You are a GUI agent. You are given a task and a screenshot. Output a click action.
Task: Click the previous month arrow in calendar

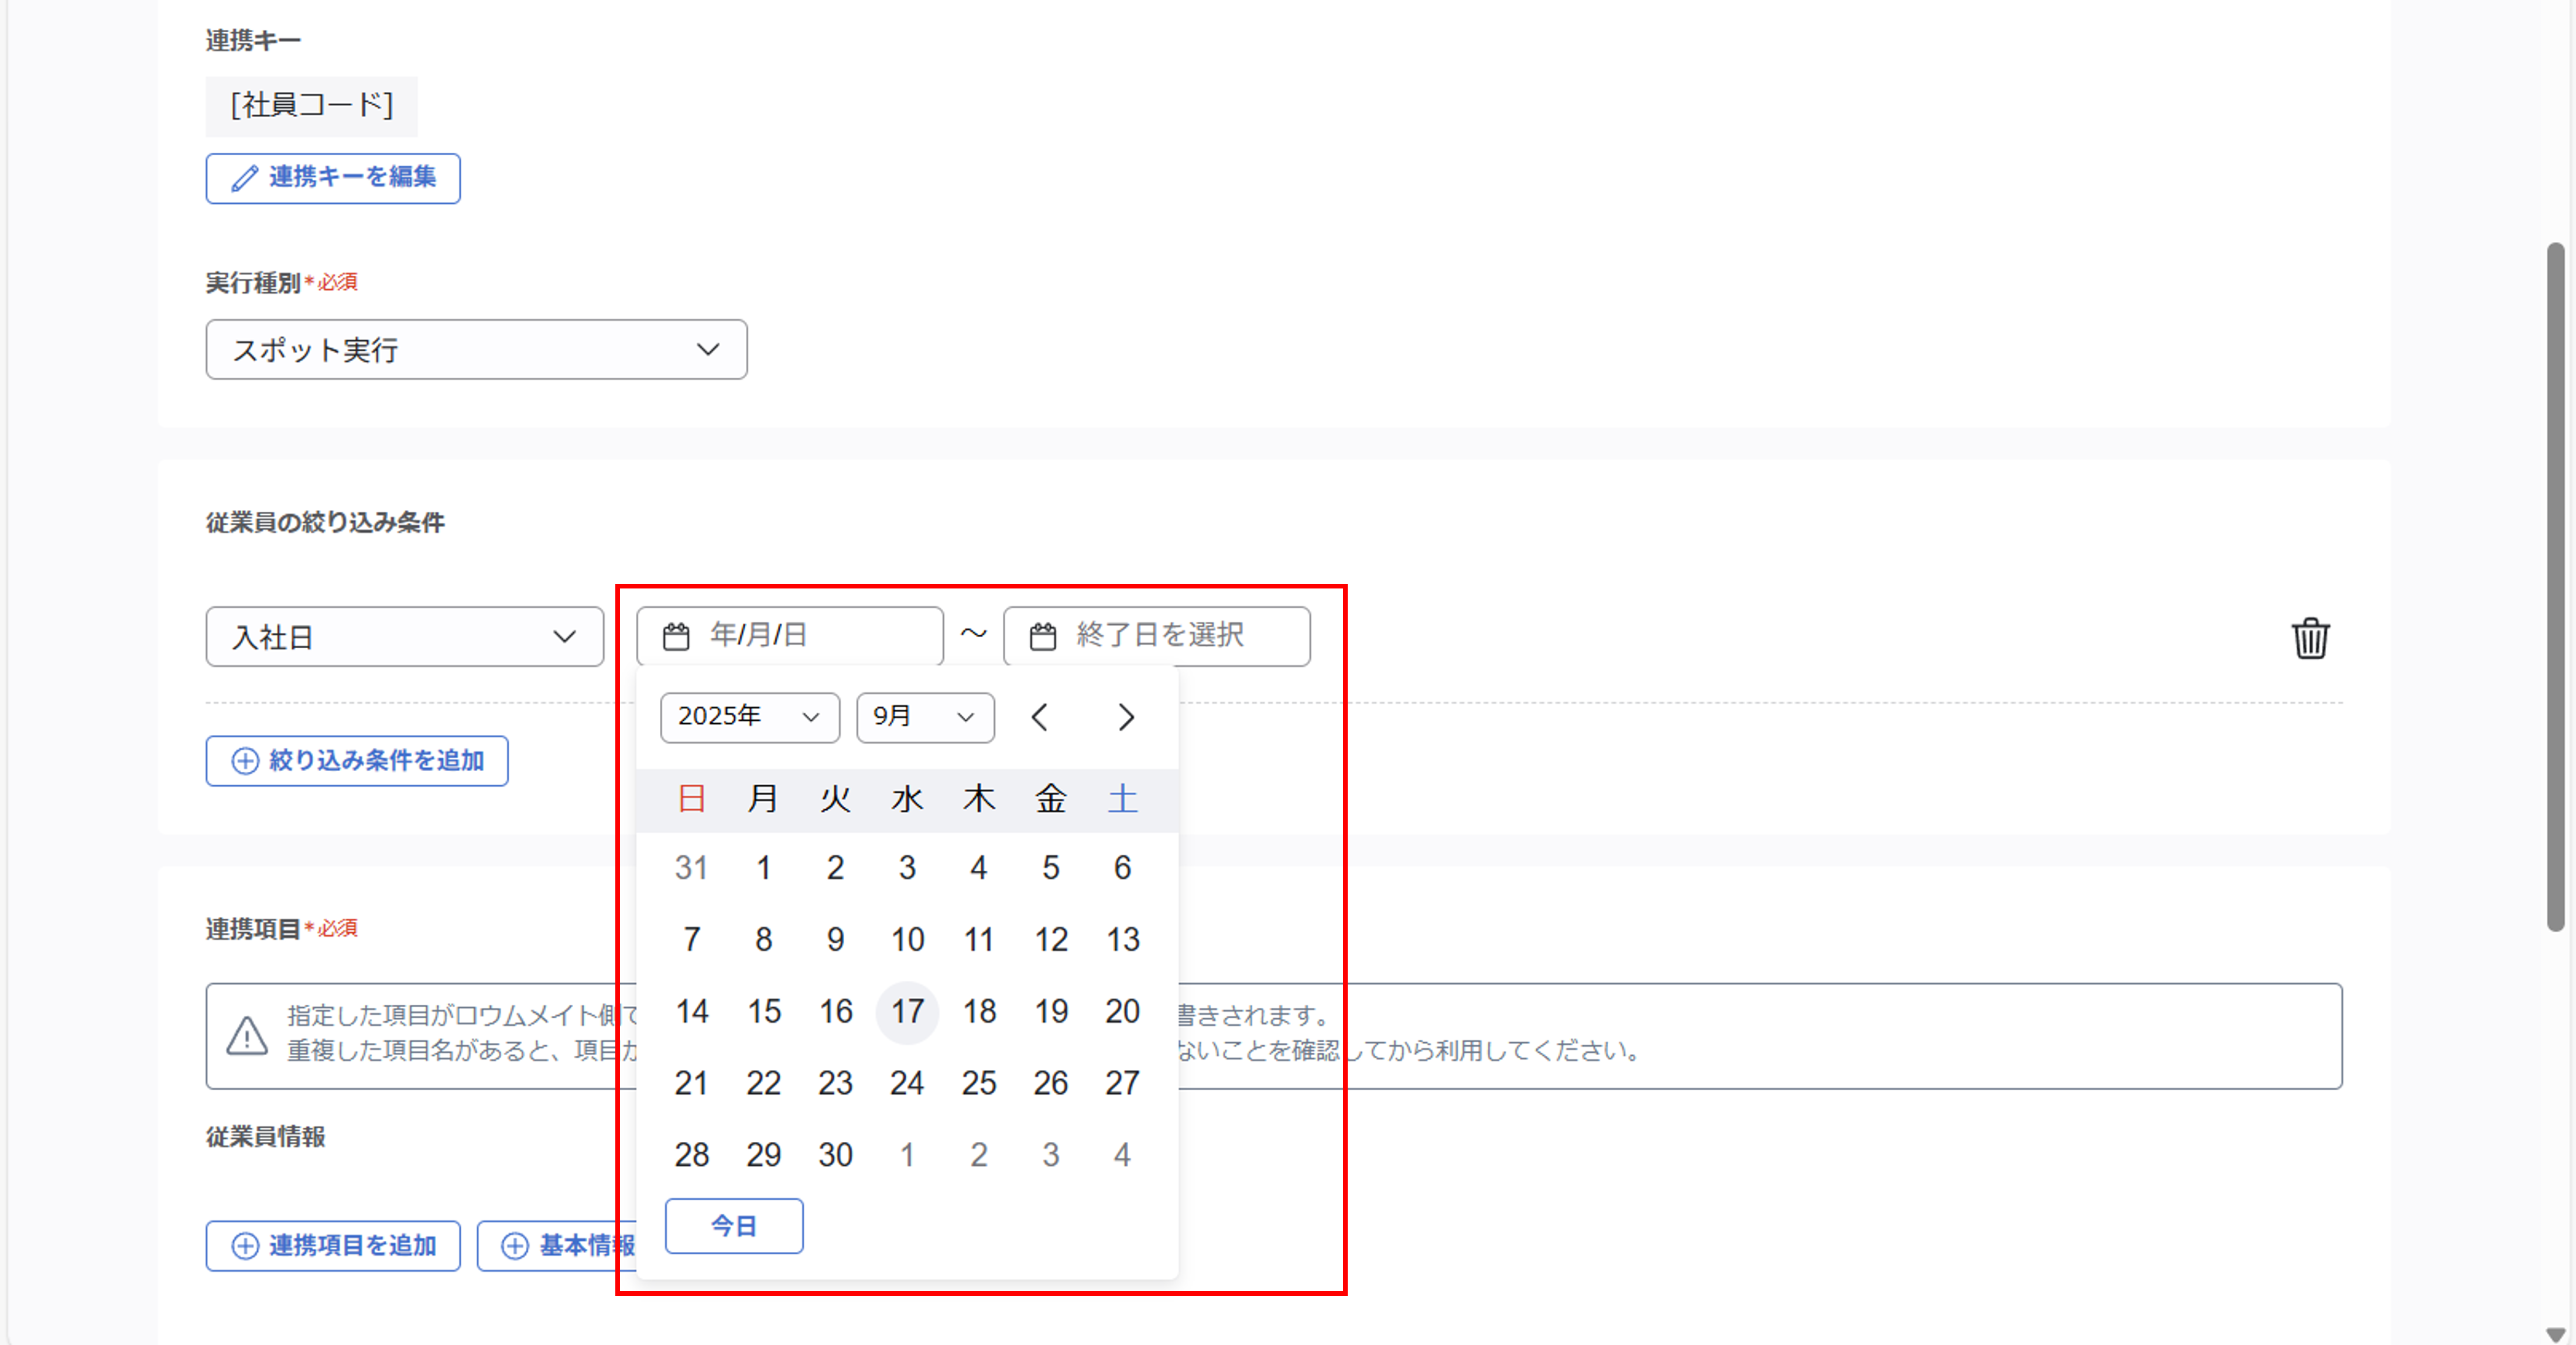click(x=1039, y=717)
